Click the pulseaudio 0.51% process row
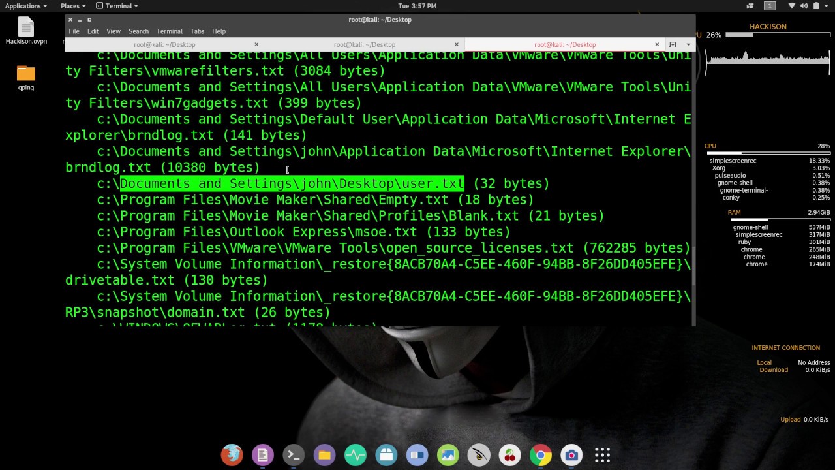835x470 pixels. click(772, 176)
